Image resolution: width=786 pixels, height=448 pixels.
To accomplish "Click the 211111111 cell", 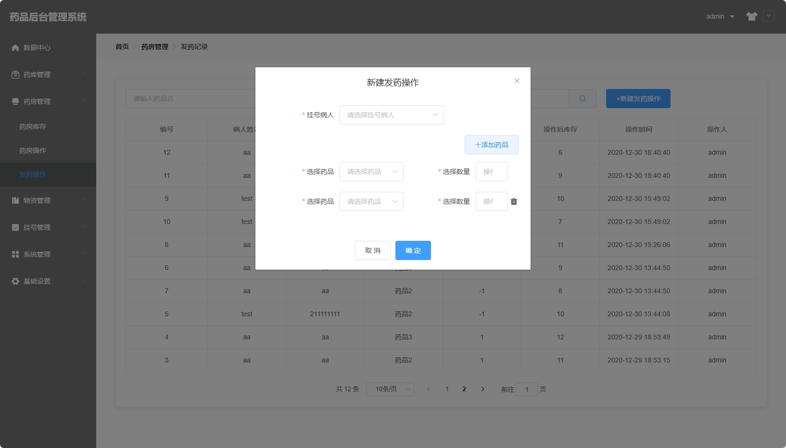I will pyautogui.click(x=325, y=314).
